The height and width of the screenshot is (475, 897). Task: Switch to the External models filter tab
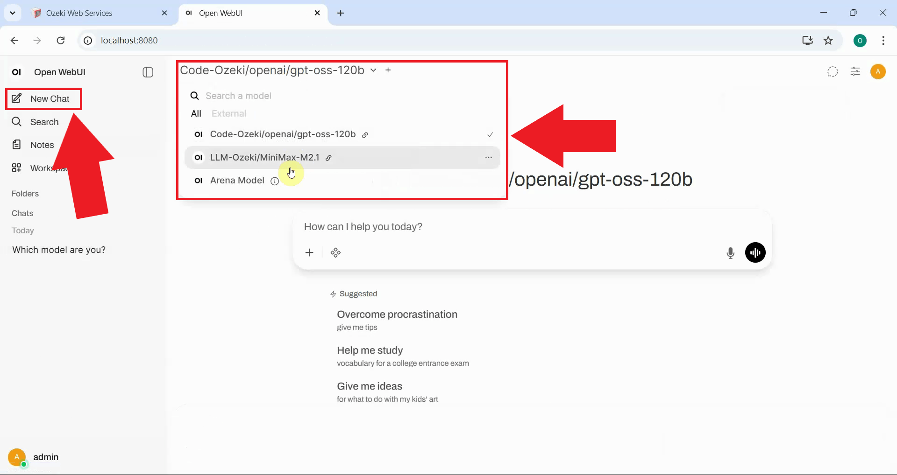228,114
